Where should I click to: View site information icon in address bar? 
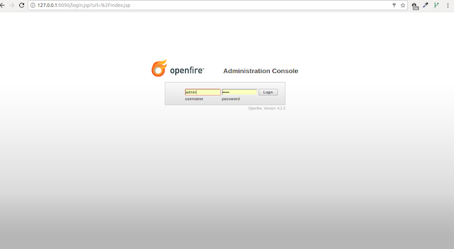pyautogui.click(x=33, y=6)
